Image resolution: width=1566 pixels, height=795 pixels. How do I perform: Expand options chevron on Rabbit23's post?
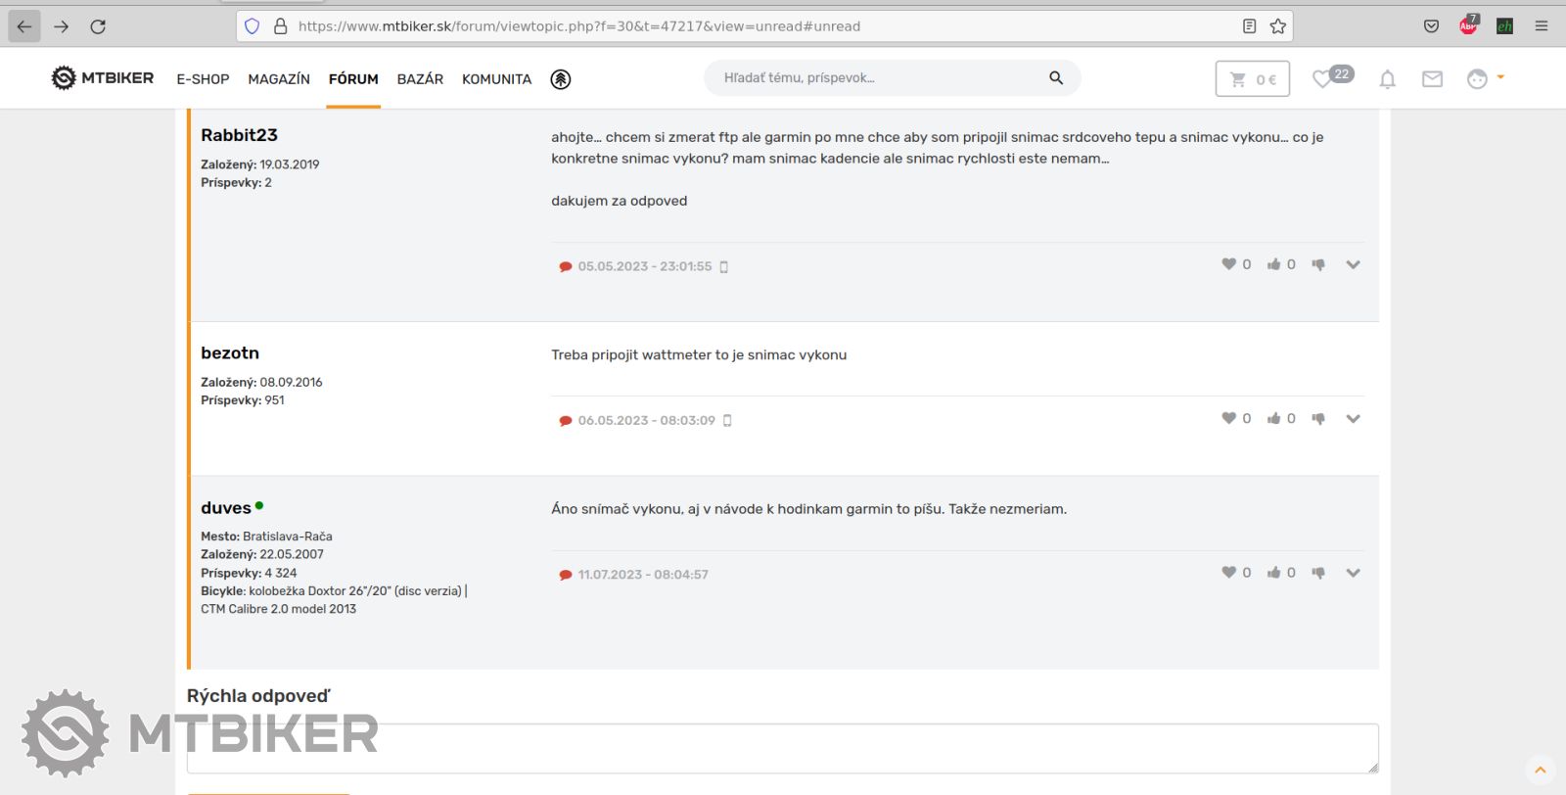(1353, 264)
